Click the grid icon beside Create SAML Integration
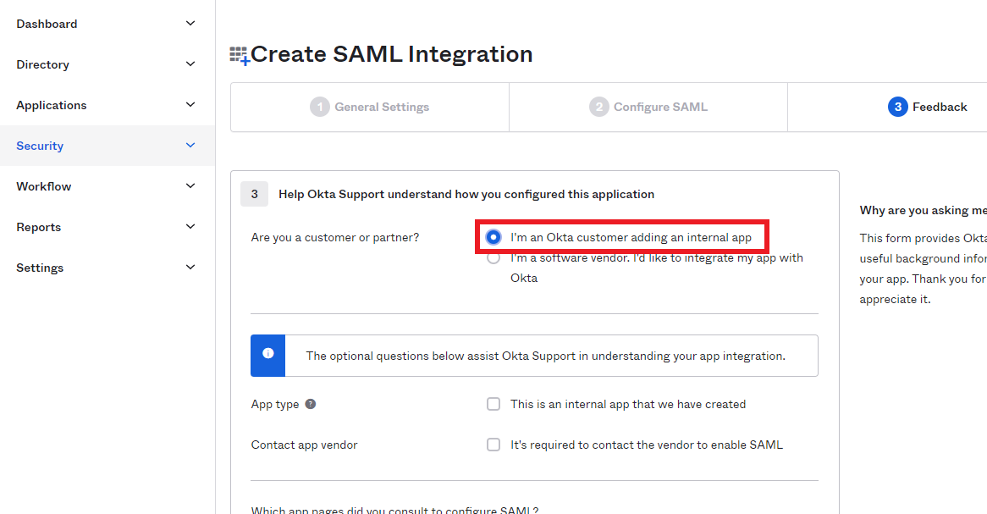Screen dimensions: 987x514 tap(237, 53)
